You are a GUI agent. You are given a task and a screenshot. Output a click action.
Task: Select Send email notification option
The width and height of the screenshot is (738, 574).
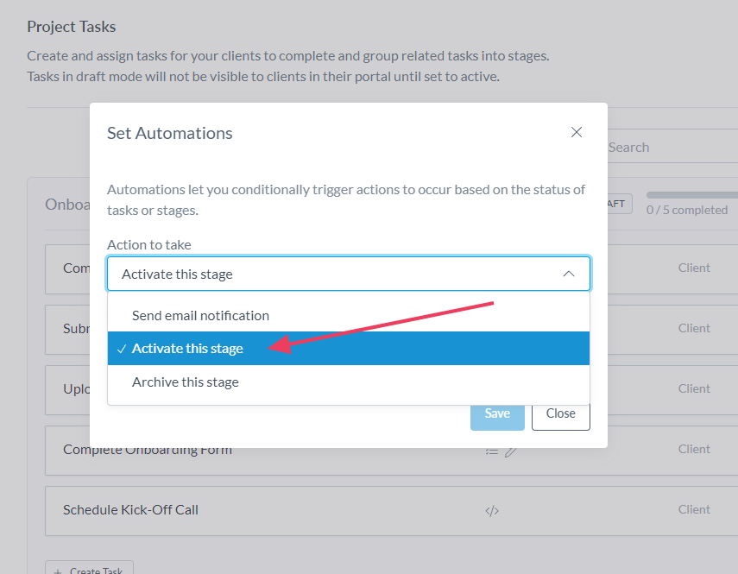(200, 316)
